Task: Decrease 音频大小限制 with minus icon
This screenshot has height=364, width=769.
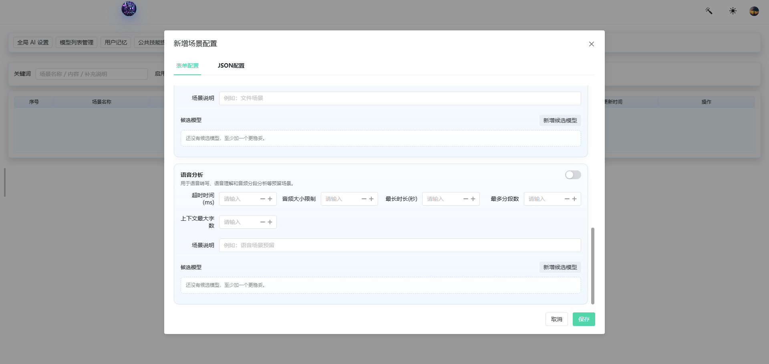Action: coord(364,199)
